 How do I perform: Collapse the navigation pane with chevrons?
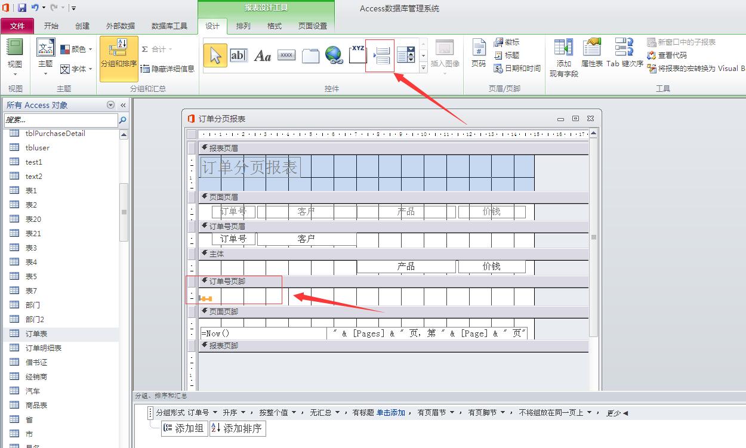point(124,105)
